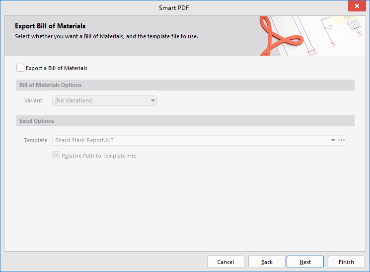Go Back to the previous wizard page
This screenshot has height=272, width=370.
(x=267, y=262)
